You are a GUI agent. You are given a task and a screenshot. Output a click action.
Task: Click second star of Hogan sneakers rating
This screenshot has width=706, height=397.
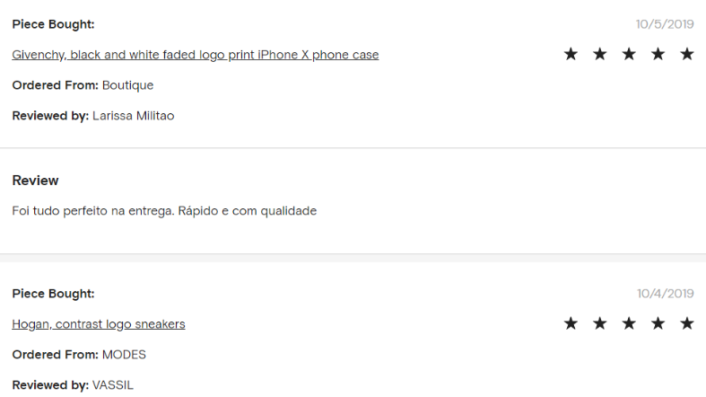[600, 323]
